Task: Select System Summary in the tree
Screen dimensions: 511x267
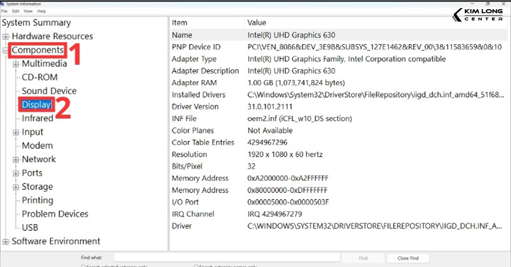Action: (x=37, y=22)
